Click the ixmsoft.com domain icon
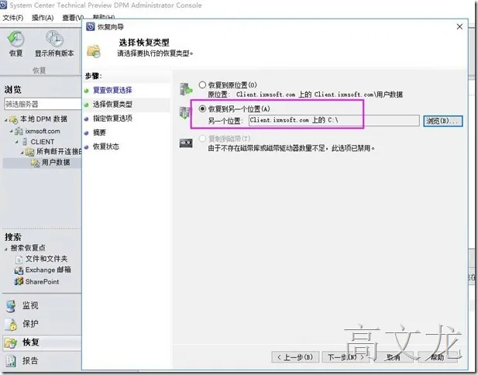This screenshot has width=478, height=375. tap(19, 132)
